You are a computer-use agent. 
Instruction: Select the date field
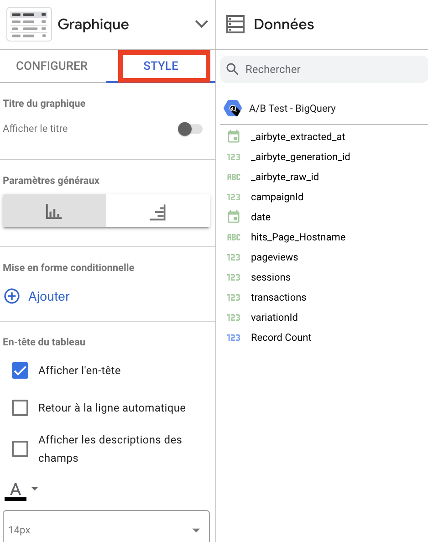[x=261, y=217]
